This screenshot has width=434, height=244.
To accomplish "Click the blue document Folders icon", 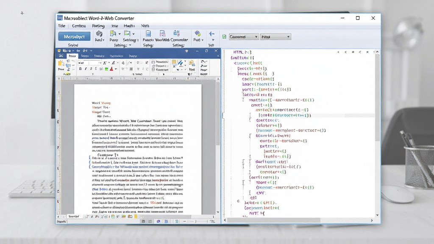I will click(x=148, y=33).
